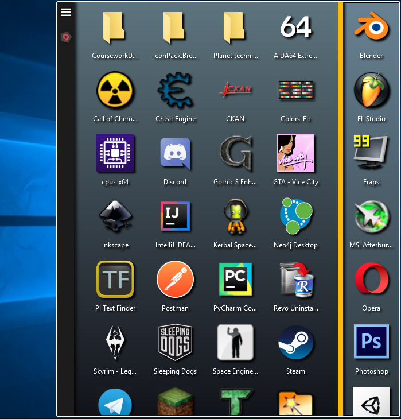Viewport: 401px width, 419px height.
Task: Launch AIDA64 Extreme
Action: (295, 27)
